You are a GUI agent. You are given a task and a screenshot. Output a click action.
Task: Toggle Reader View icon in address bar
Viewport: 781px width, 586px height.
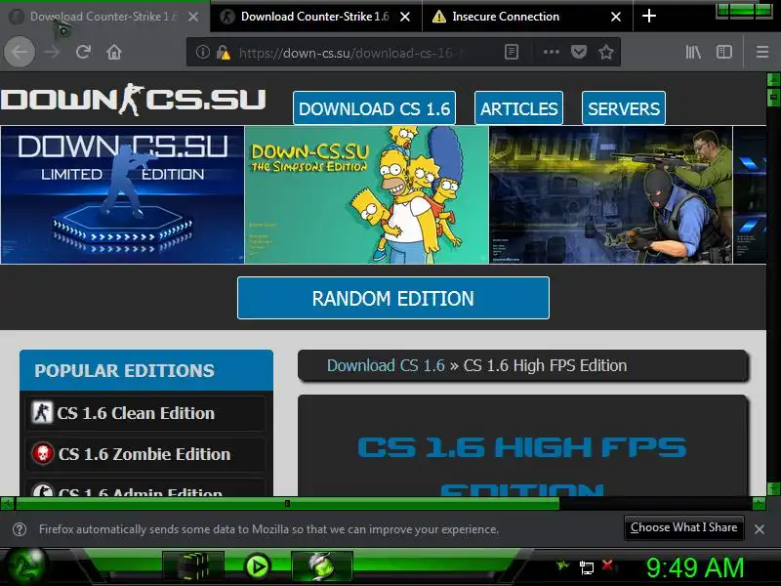click(x=512, y=52)
